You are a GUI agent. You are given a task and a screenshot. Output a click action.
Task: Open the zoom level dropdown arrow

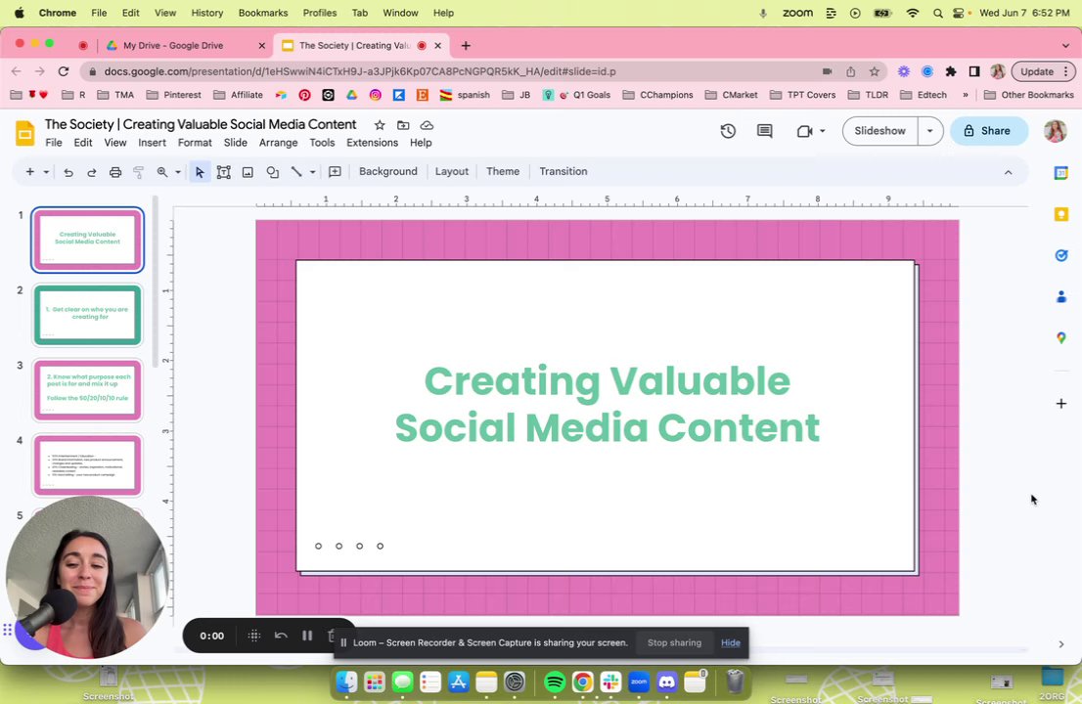(x=177, y=172)
